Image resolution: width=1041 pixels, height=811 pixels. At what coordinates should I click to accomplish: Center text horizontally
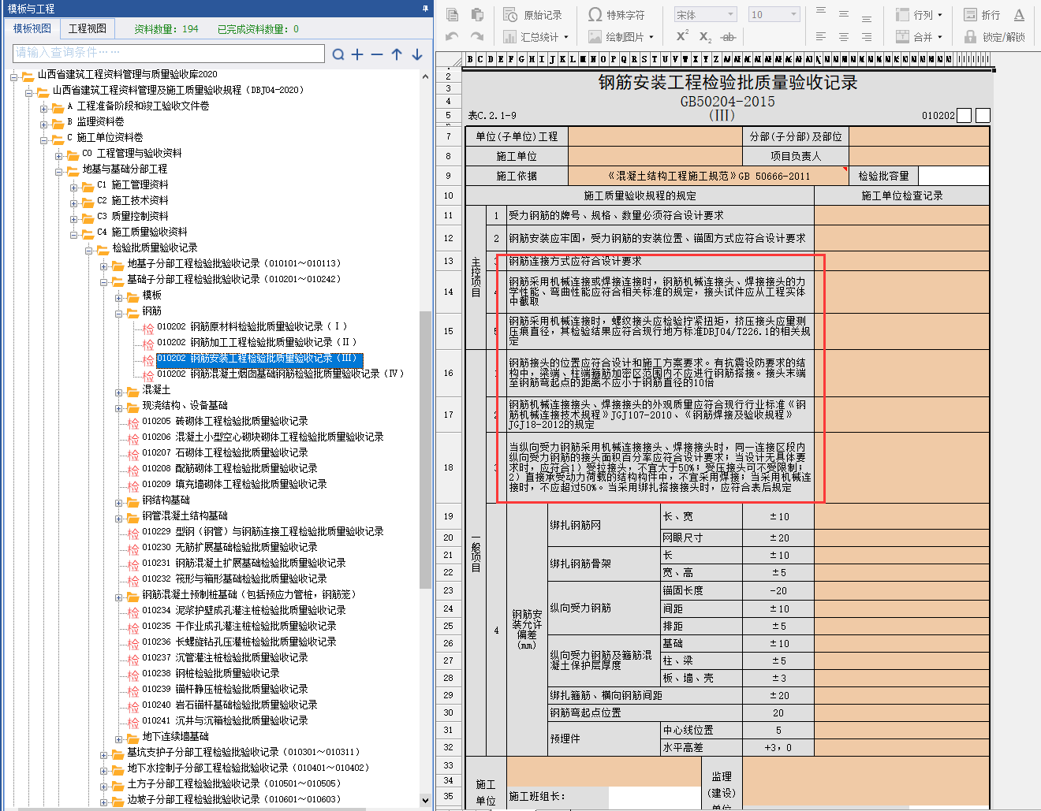844,36
